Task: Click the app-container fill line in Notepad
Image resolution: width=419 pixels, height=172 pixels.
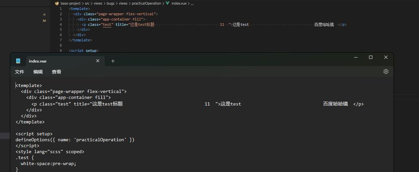Action: coord(68,97)
